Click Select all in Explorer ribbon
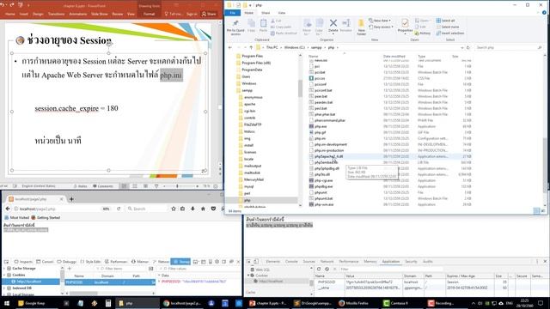 (445, 21)
